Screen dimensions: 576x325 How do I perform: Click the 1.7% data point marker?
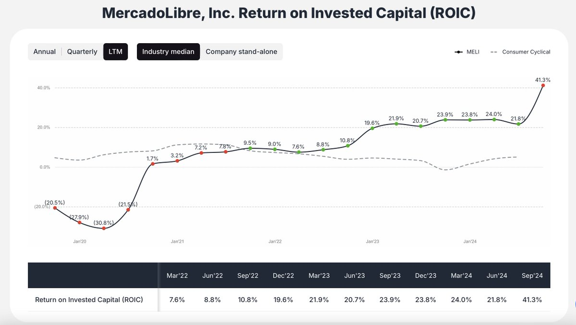[153, 164]
